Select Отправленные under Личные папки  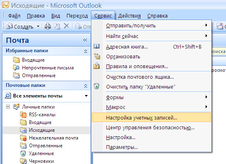[46, 146]
